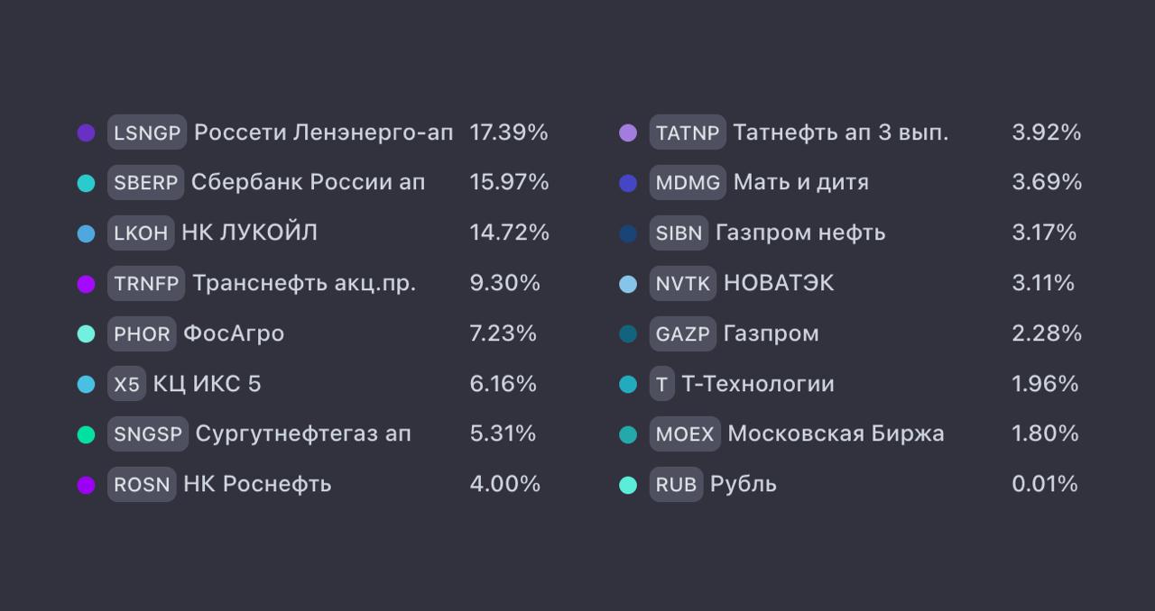Click the teal dot beside SBERP
The height and width of the screenshot is (611, 1155).
point(86,183)
